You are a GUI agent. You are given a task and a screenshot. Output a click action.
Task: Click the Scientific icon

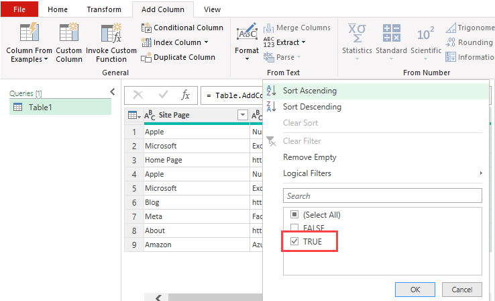click(x=425, y=34)
